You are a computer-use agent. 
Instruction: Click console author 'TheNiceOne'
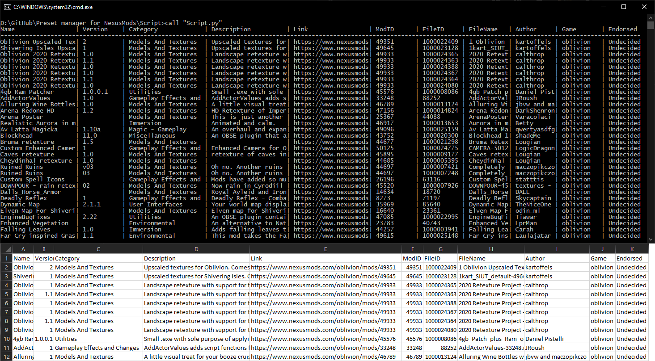[533, 204]
